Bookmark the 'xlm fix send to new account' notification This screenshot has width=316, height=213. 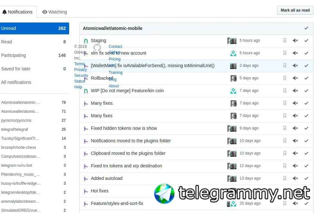(285, 53)
